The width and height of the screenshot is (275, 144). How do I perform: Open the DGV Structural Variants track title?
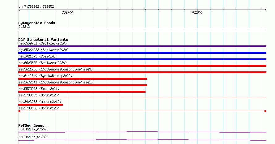pyautogui.click(x=43, y=40)
